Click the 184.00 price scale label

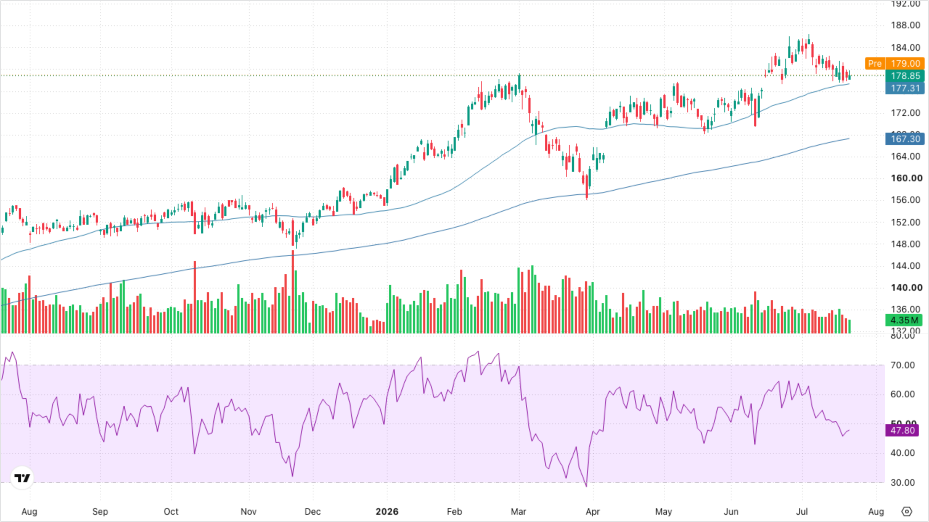pyautogui.click(x=906, y=47)
